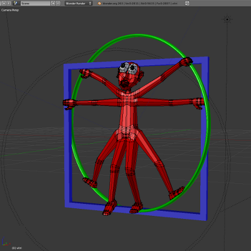Click the Blender logo in the header
This screenshot has width=251, height=251.
click(x=99, y=3)
